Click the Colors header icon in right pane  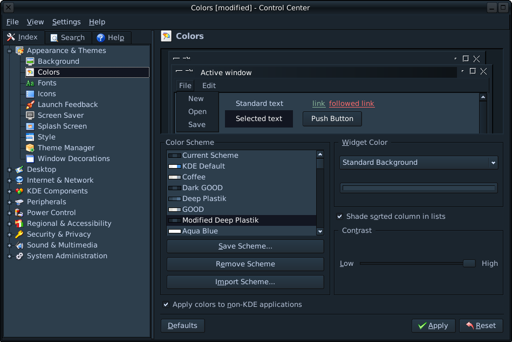166,36
